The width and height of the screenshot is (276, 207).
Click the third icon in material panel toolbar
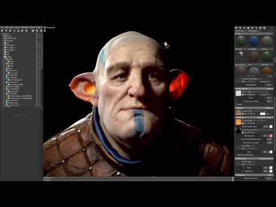click(244, 28)
